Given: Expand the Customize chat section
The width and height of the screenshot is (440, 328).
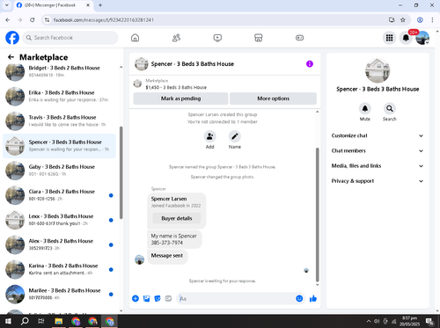Looking at the screenshot, I should (378, 135).
